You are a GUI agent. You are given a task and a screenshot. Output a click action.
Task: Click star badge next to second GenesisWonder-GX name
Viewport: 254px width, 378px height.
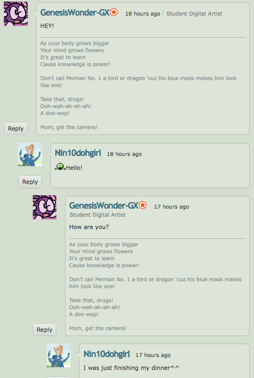point(143,205)
